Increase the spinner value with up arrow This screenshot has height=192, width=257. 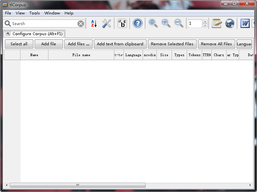[205, 21]
